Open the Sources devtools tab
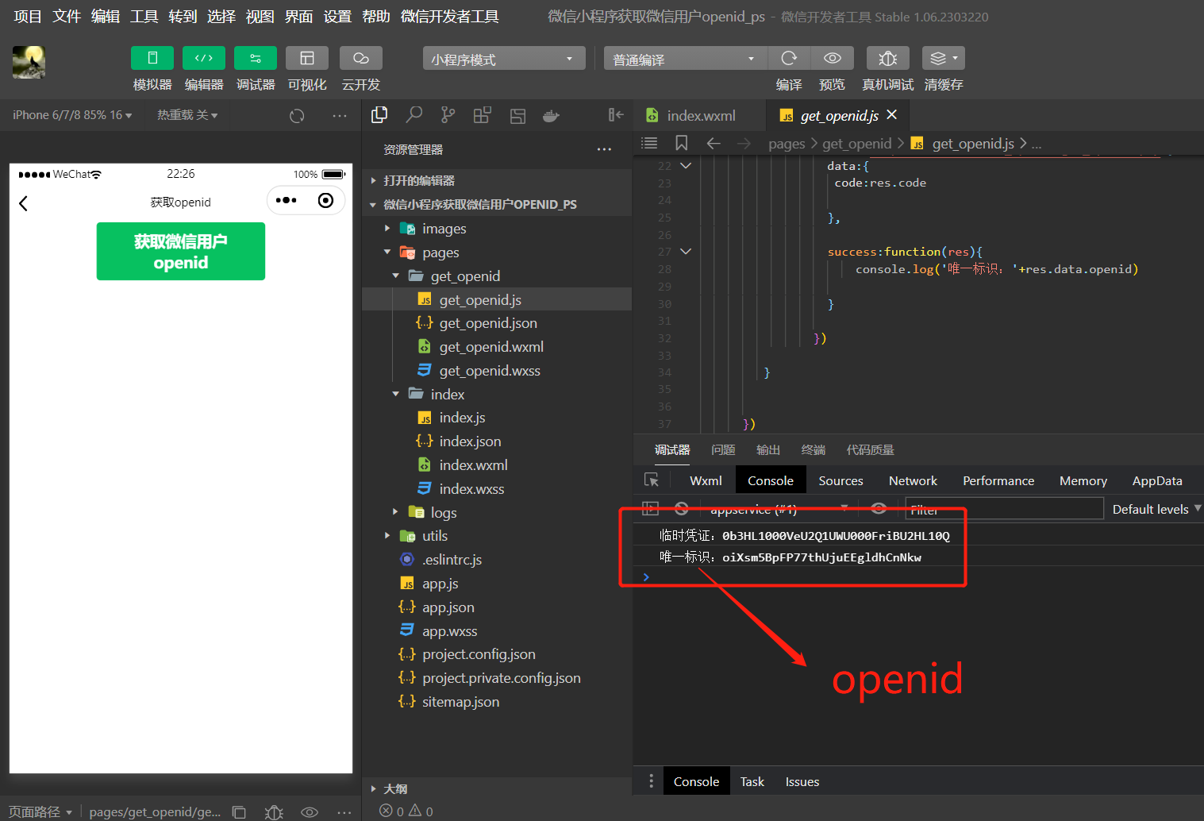 (840, 481)
